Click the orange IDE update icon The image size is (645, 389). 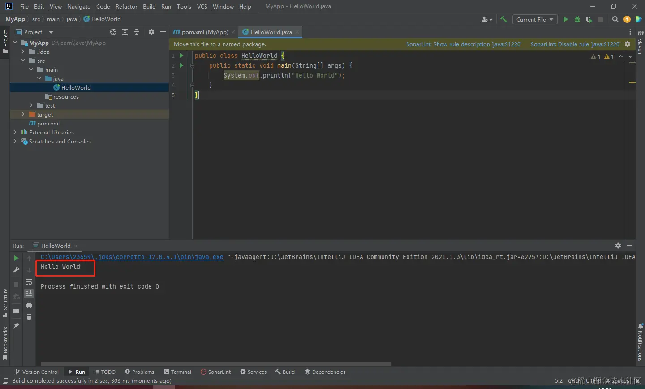coord(627,19)
